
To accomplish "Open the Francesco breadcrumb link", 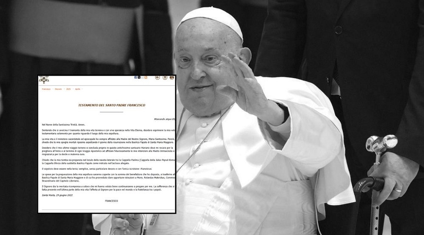I will 46,89.
